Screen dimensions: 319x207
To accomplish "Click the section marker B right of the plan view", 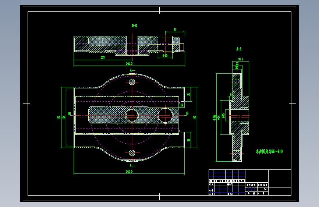I will pyautogui.click(x=187, y=113).
